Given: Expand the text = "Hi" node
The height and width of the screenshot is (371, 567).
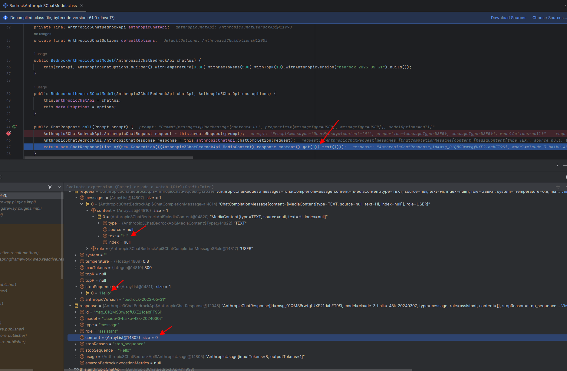Looking at the screenshot, I should click(99, 236).
